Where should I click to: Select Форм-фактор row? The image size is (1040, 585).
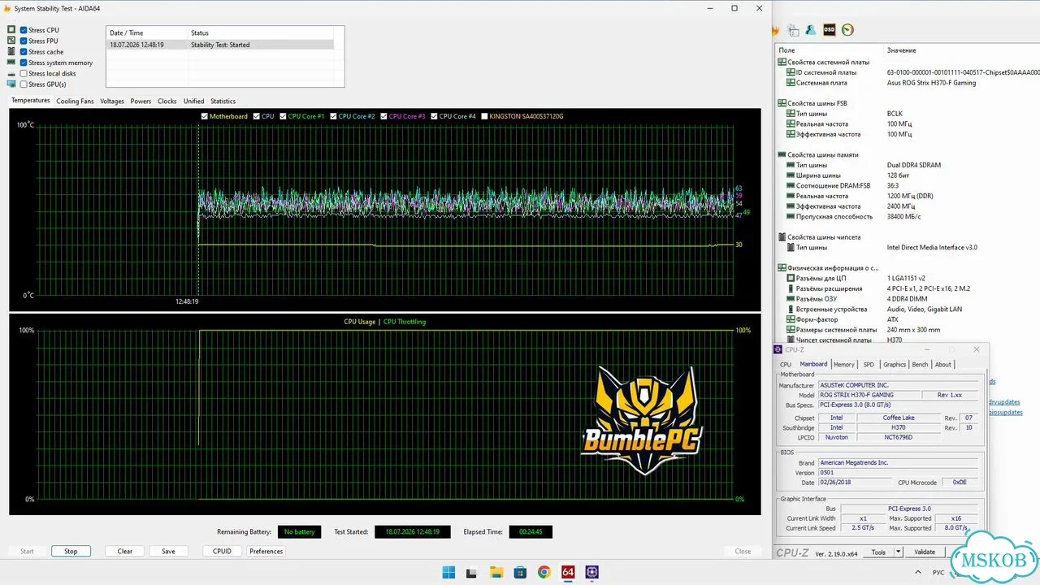pyautogui.click(x=908, y=319)
